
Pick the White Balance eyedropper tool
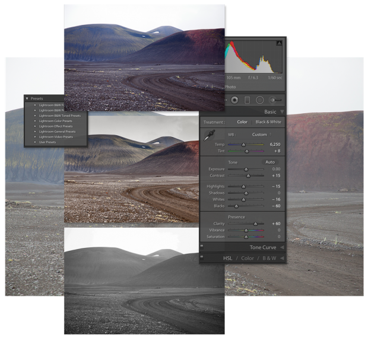coord(209,136)
